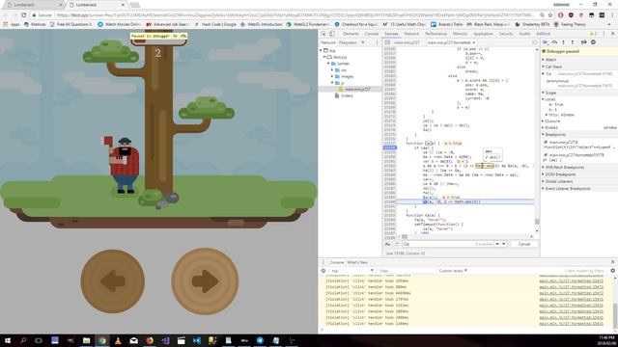
Task: Select main.min.js?27 in file tree
Action: point(357,89)
